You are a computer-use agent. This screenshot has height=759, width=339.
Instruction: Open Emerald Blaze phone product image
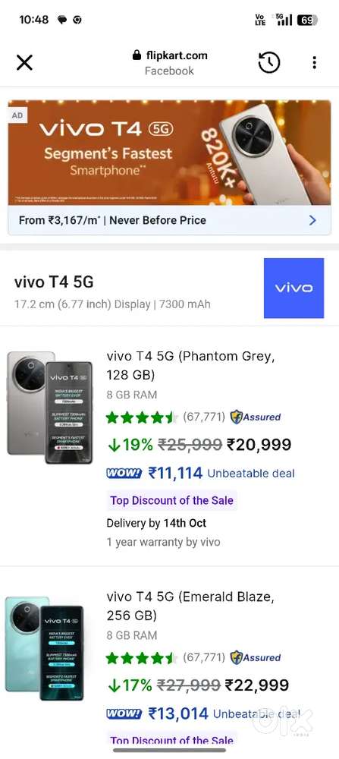point(45,648)
